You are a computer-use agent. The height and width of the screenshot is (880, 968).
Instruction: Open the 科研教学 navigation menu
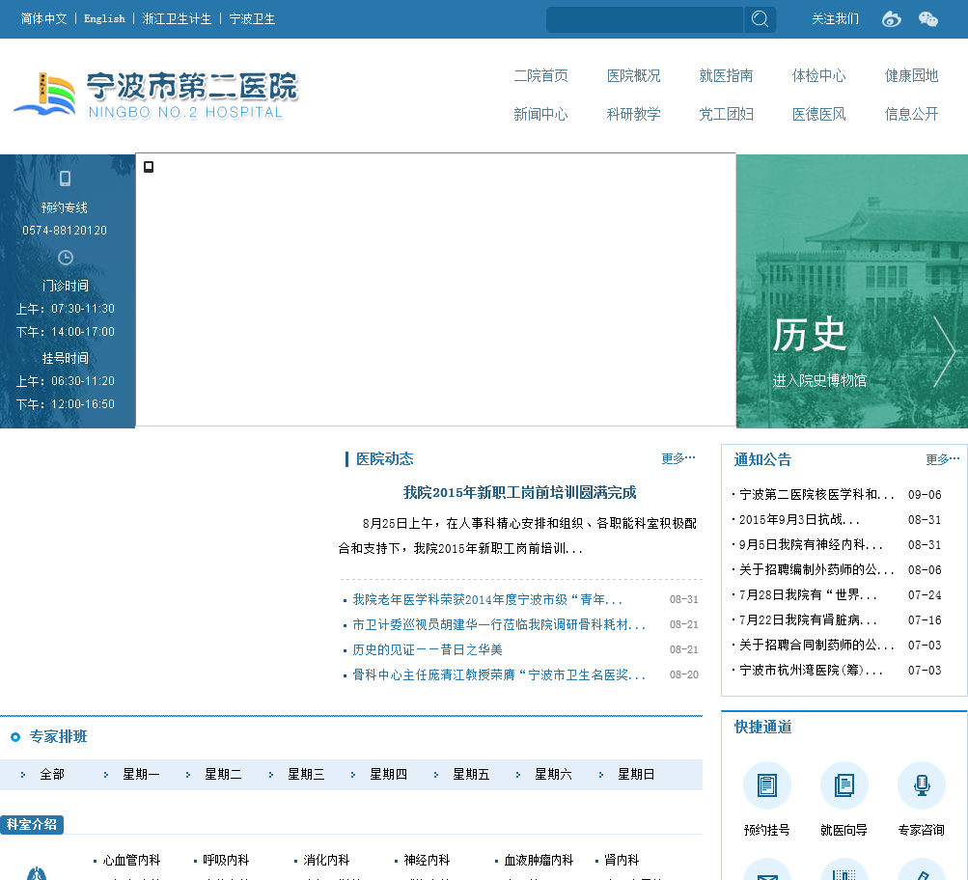click(x=633, y=114)
